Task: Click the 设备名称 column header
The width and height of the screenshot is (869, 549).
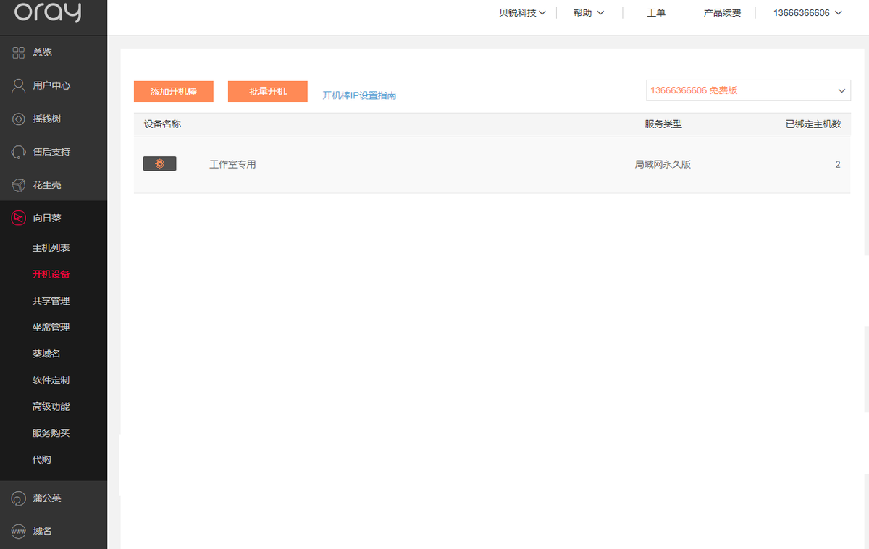Action: (162, 124)
